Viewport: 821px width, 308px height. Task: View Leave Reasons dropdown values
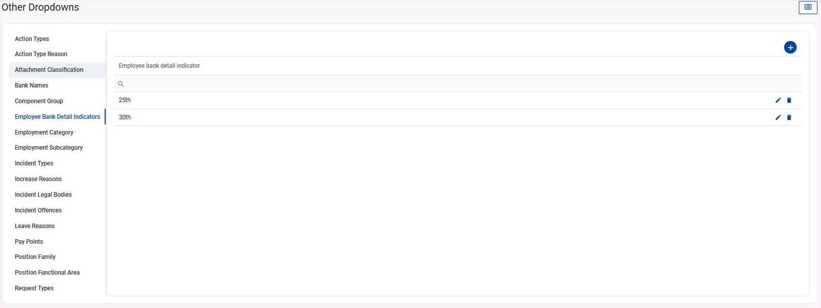pos(34,226)
